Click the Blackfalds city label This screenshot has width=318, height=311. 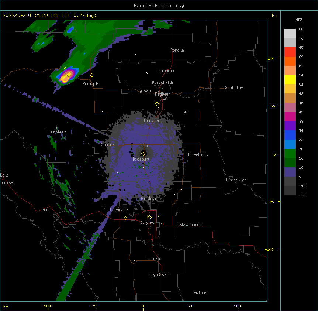(163, 82)
